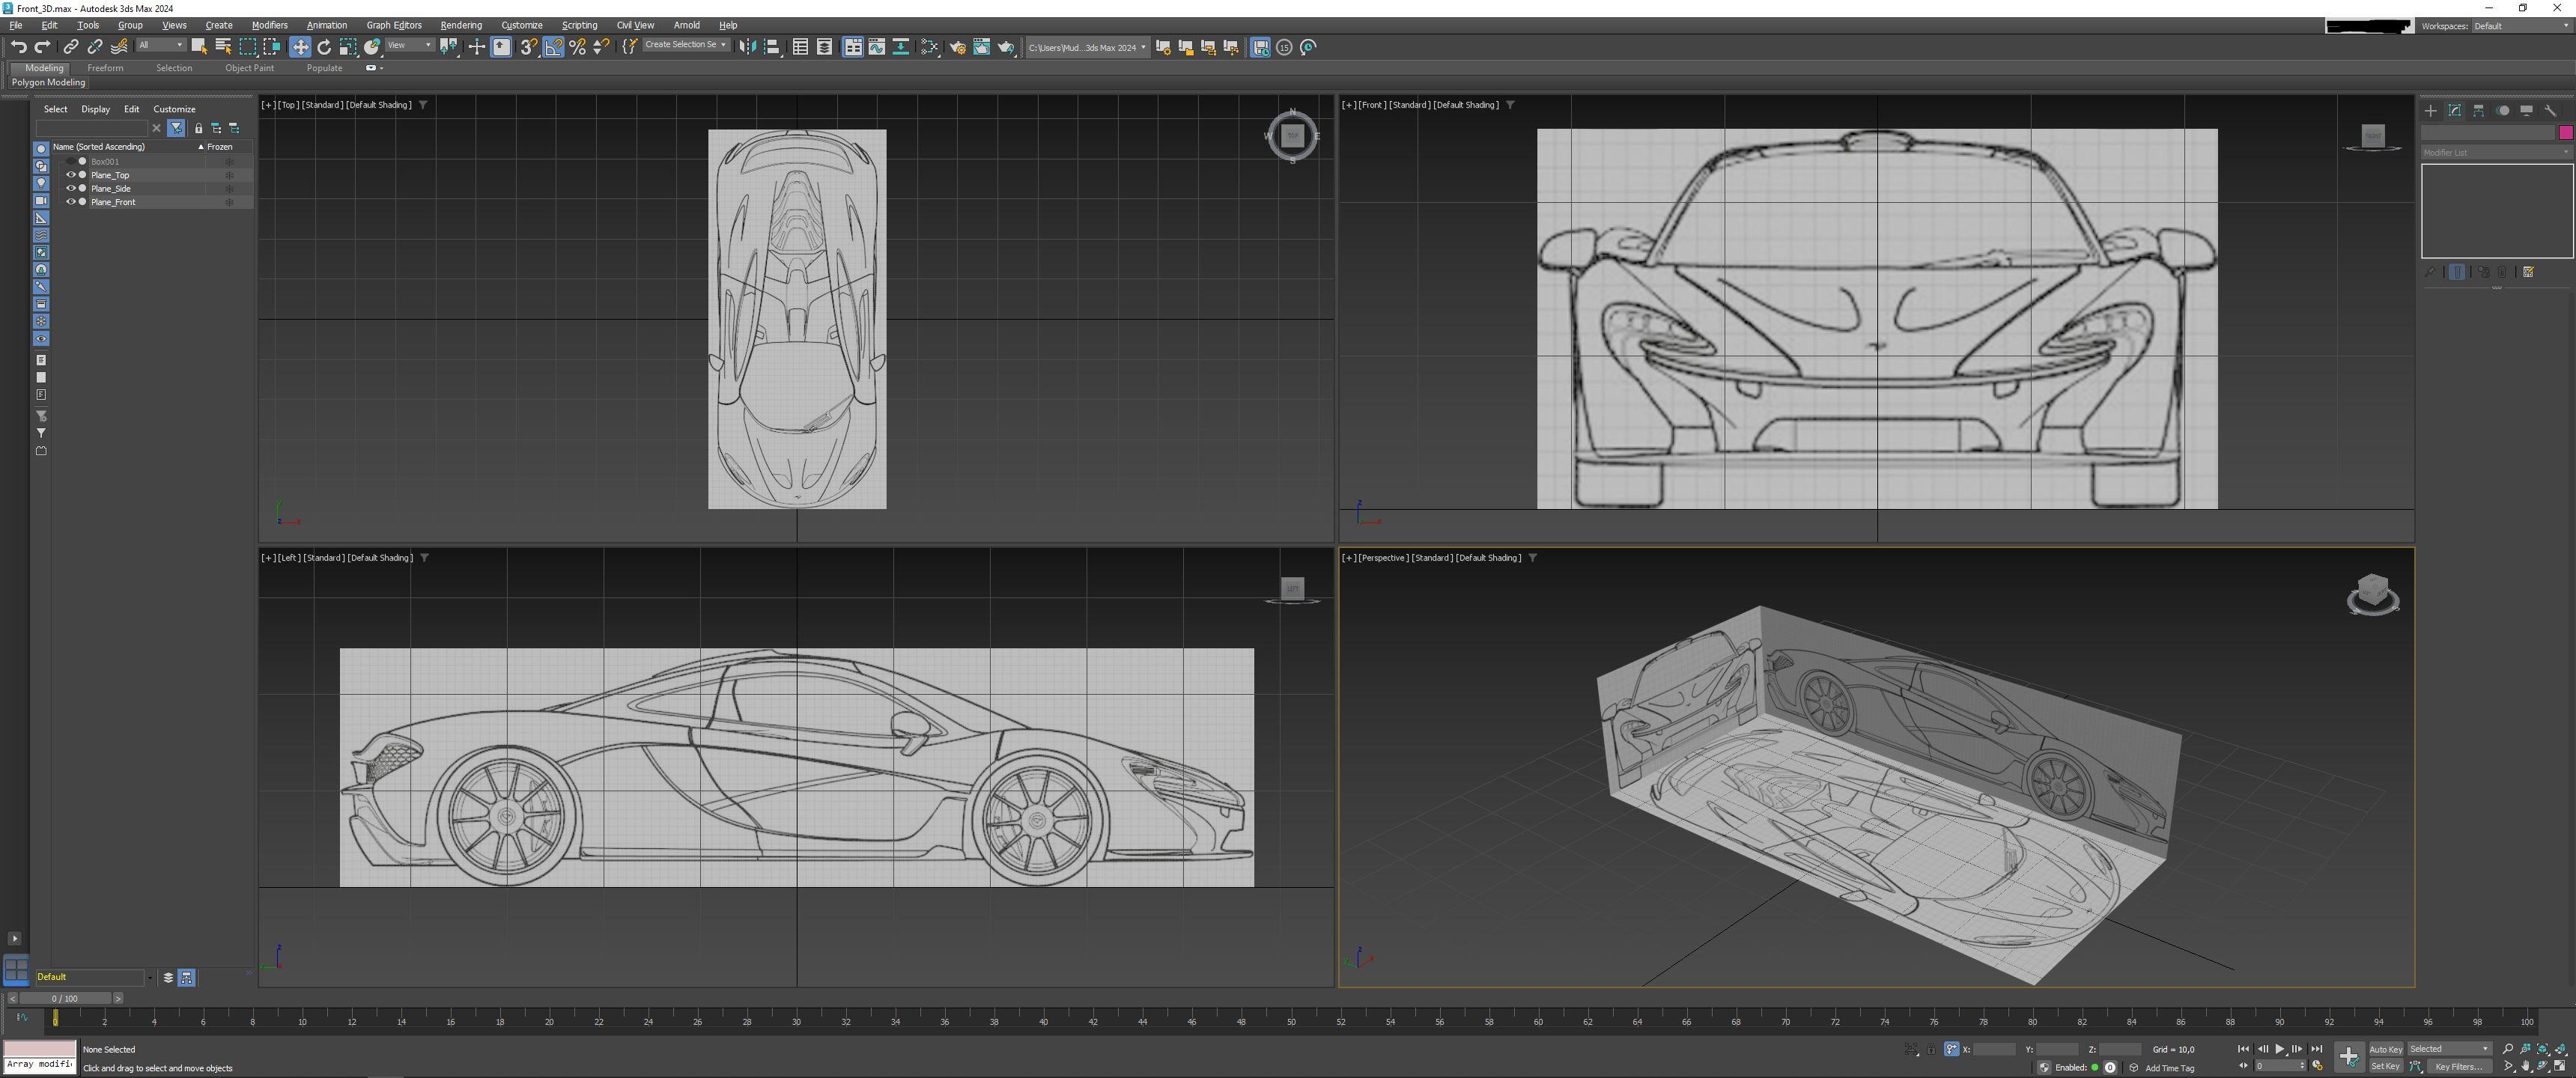Image resolution: width=2576 pixels, height=1078 pixels.
Task: Open the Layer Explorer from toolbar
Action: tap(824, 47)
